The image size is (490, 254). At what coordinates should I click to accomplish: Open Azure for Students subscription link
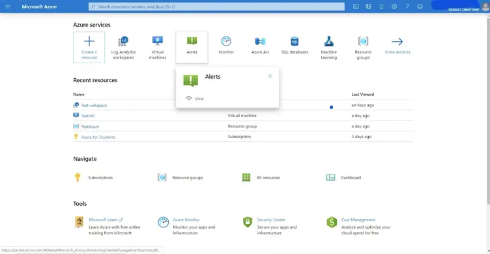coord(98,137)
